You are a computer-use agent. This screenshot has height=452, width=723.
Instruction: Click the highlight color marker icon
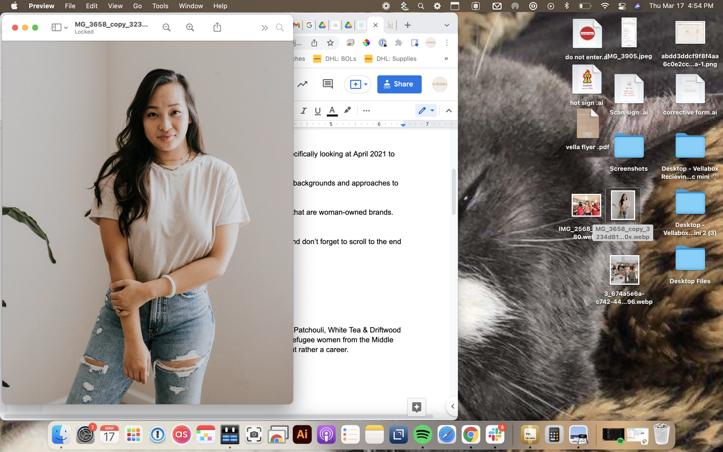point(347,110)
